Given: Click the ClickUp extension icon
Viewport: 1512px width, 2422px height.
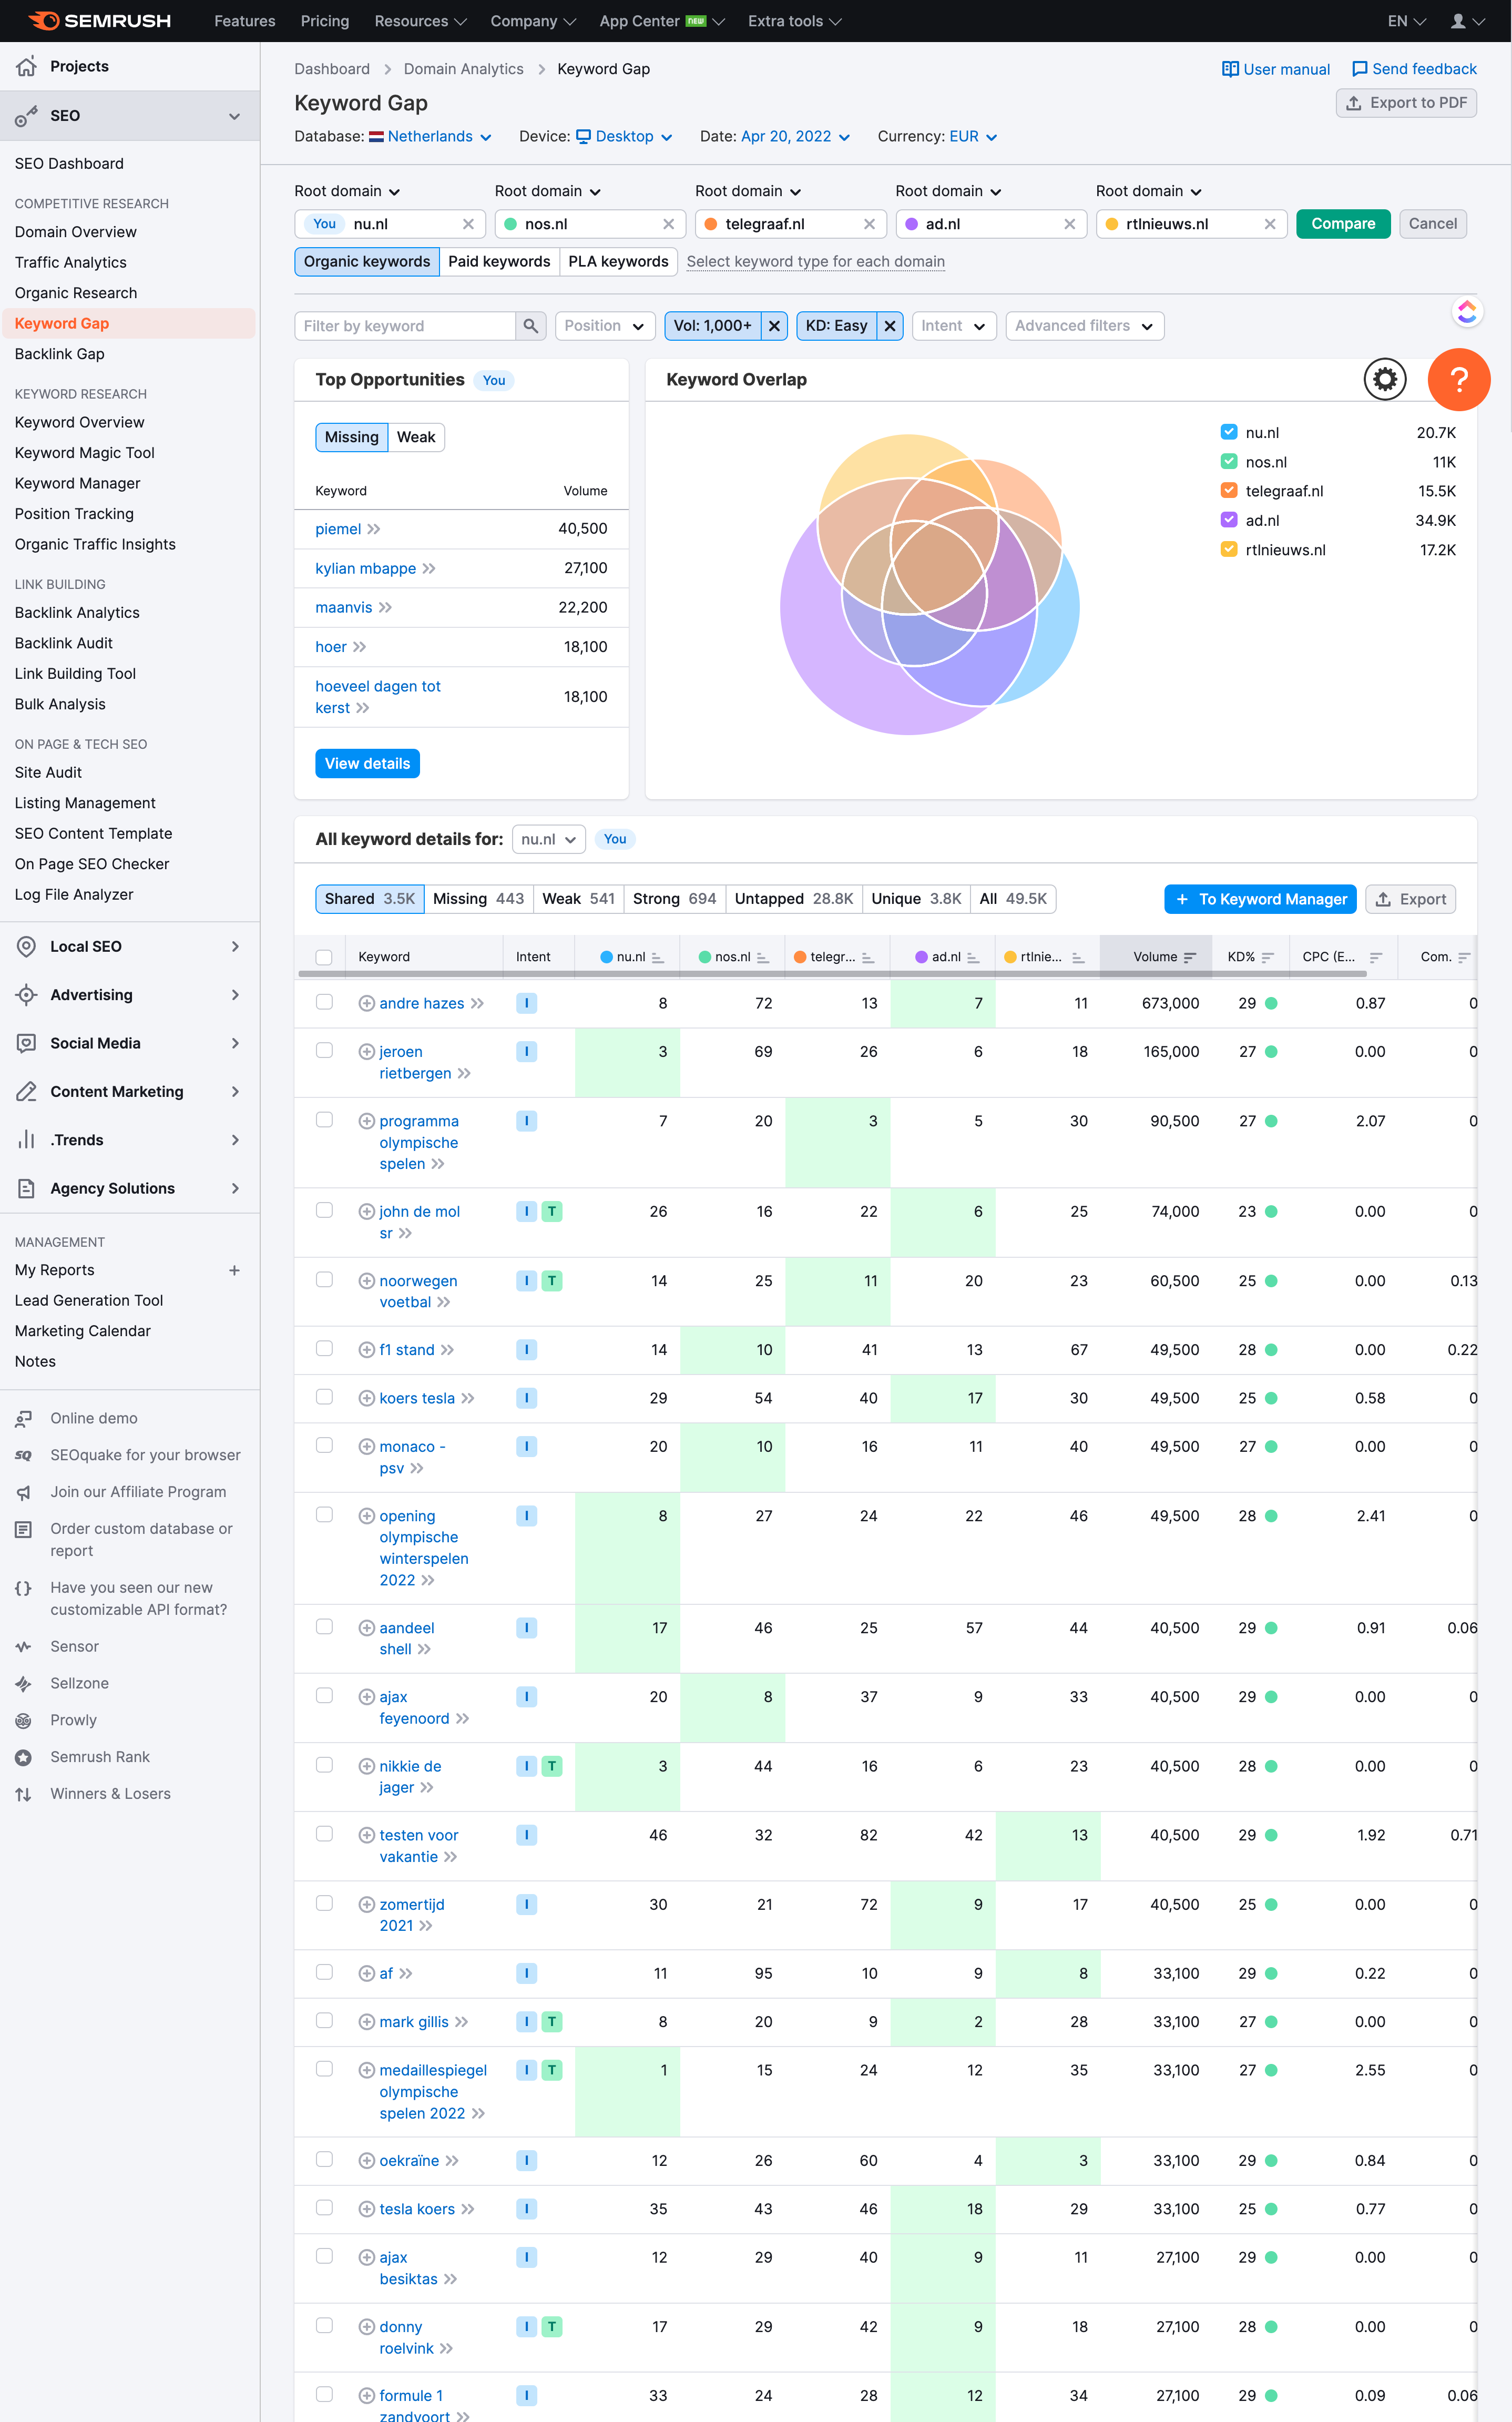Looking at the screenshot, I should [1467, 312].
